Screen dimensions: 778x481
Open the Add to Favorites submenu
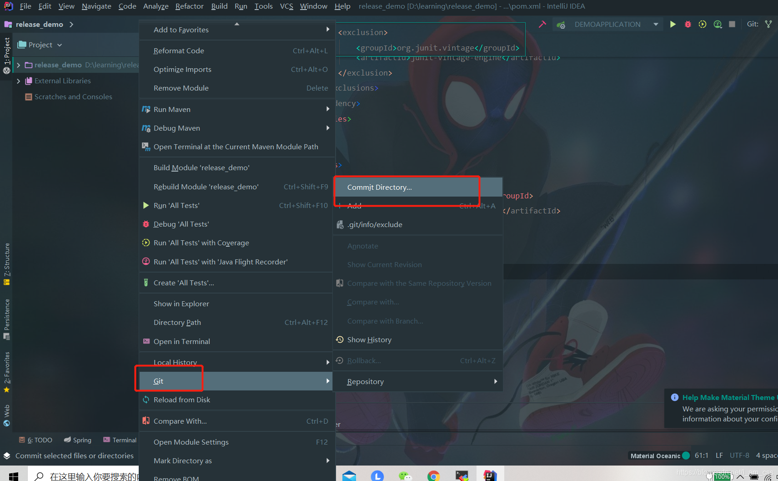point(237,30)
